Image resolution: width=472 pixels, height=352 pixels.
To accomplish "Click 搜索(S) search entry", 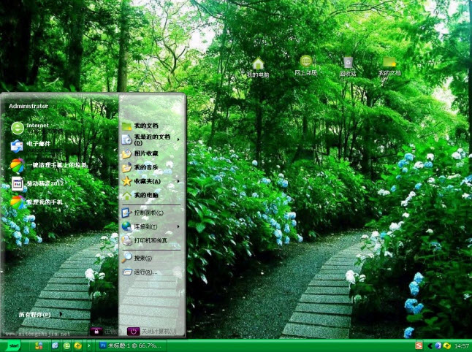I will point(142,258).
